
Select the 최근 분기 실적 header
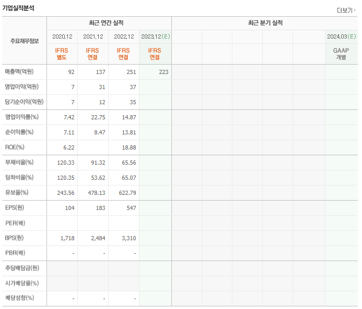click(265, 23)
